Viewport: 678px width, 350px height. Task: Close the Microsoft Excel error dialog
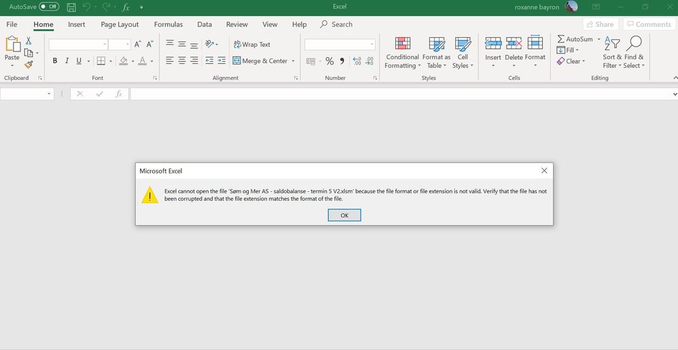click(544, 171)
